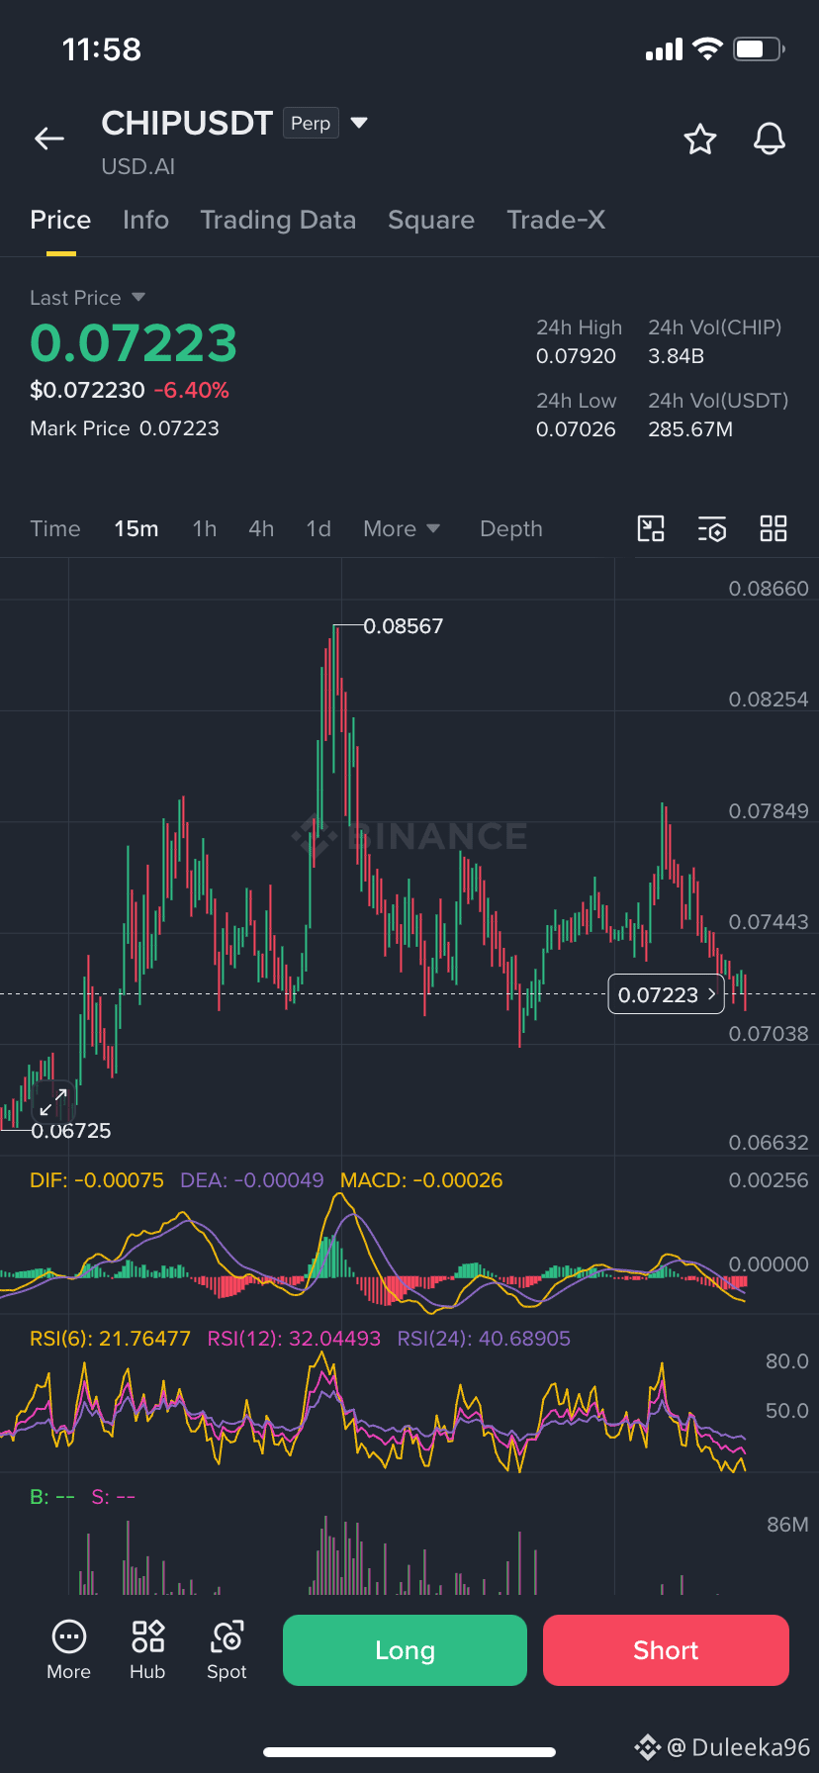Tap the USD.AI subtitle
This screenshot has width=819, height=1773.
[x=138, y=166]
